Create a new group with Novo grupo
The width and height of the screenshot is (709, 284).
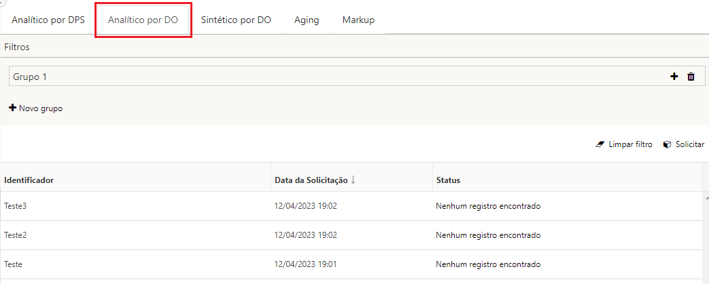tap(35, 108)
